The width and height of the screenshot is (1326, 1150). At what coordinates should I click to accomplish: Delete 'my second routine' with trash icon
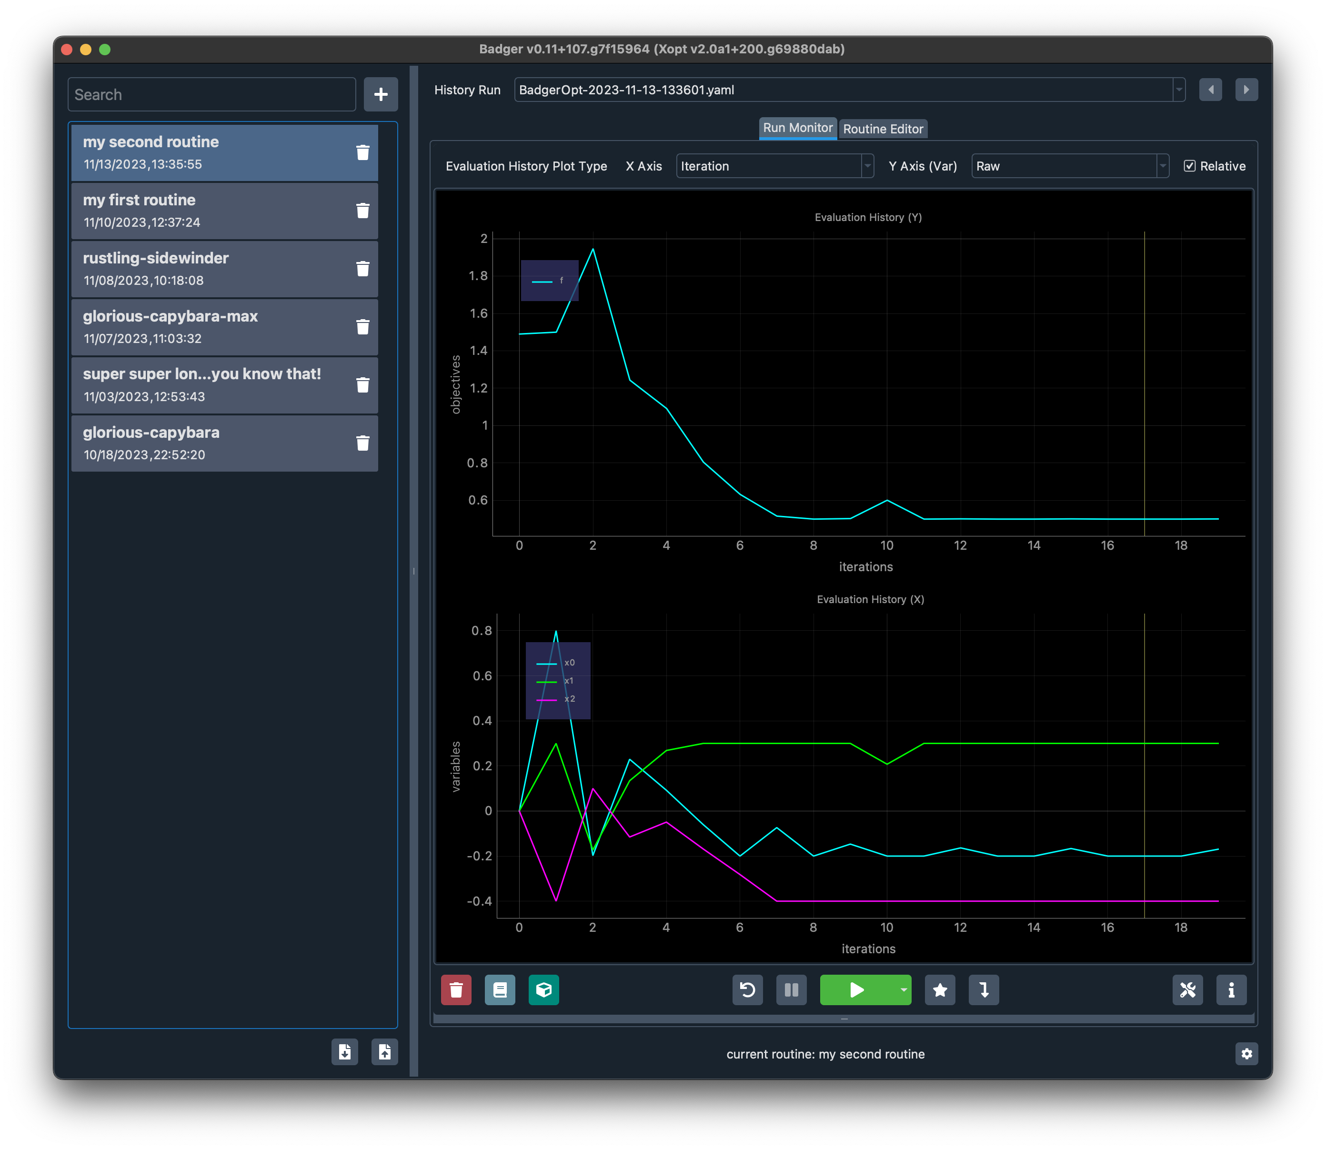tap(362, 152)
